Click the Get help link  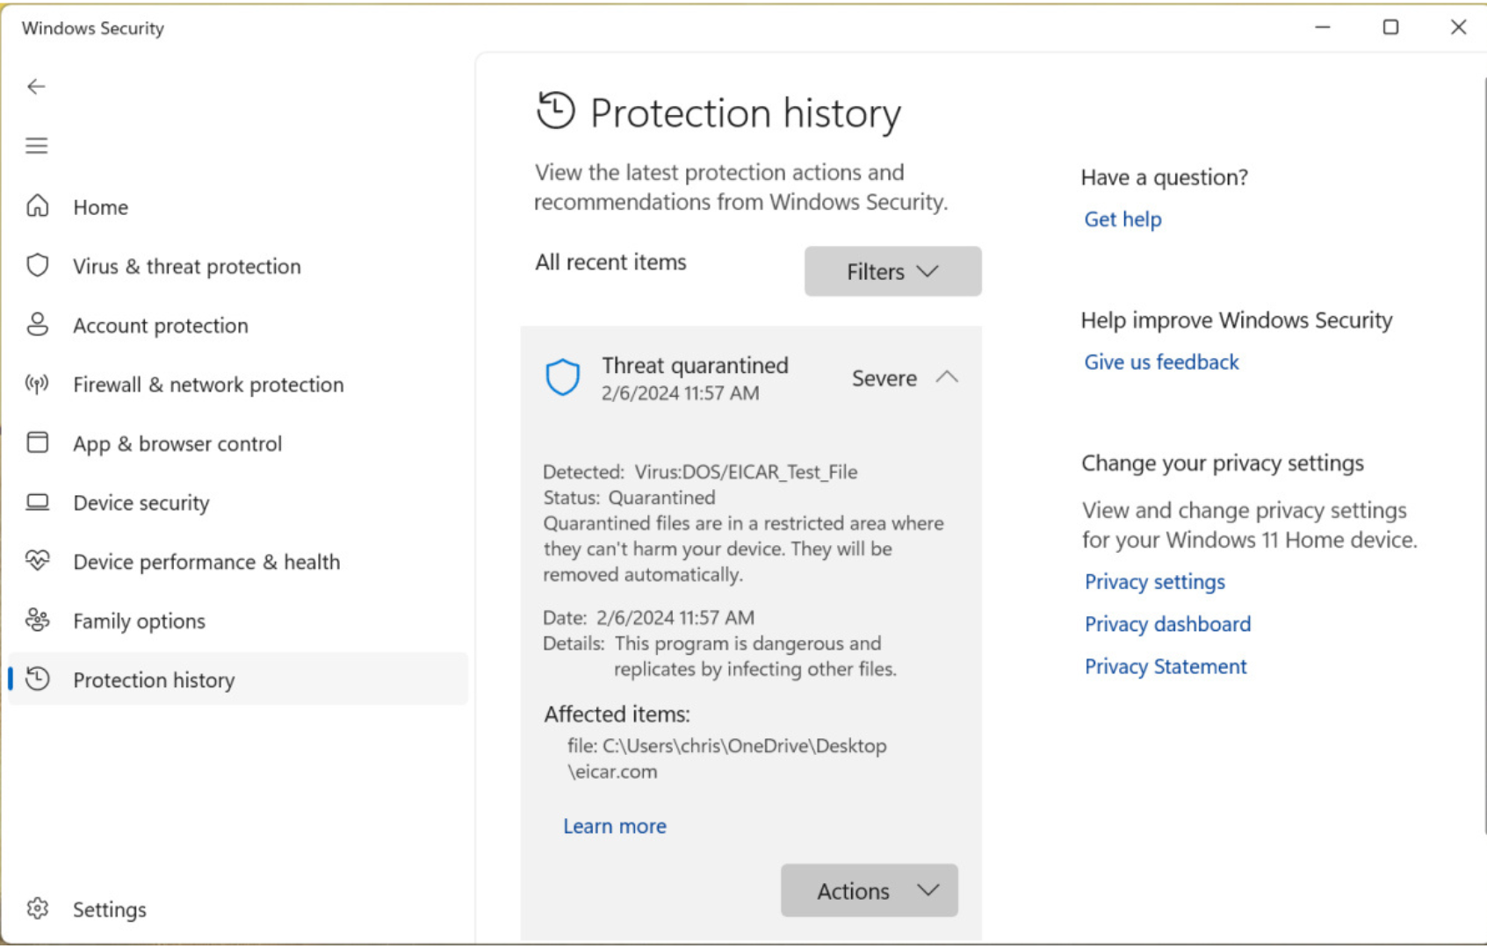[1122, 219]
